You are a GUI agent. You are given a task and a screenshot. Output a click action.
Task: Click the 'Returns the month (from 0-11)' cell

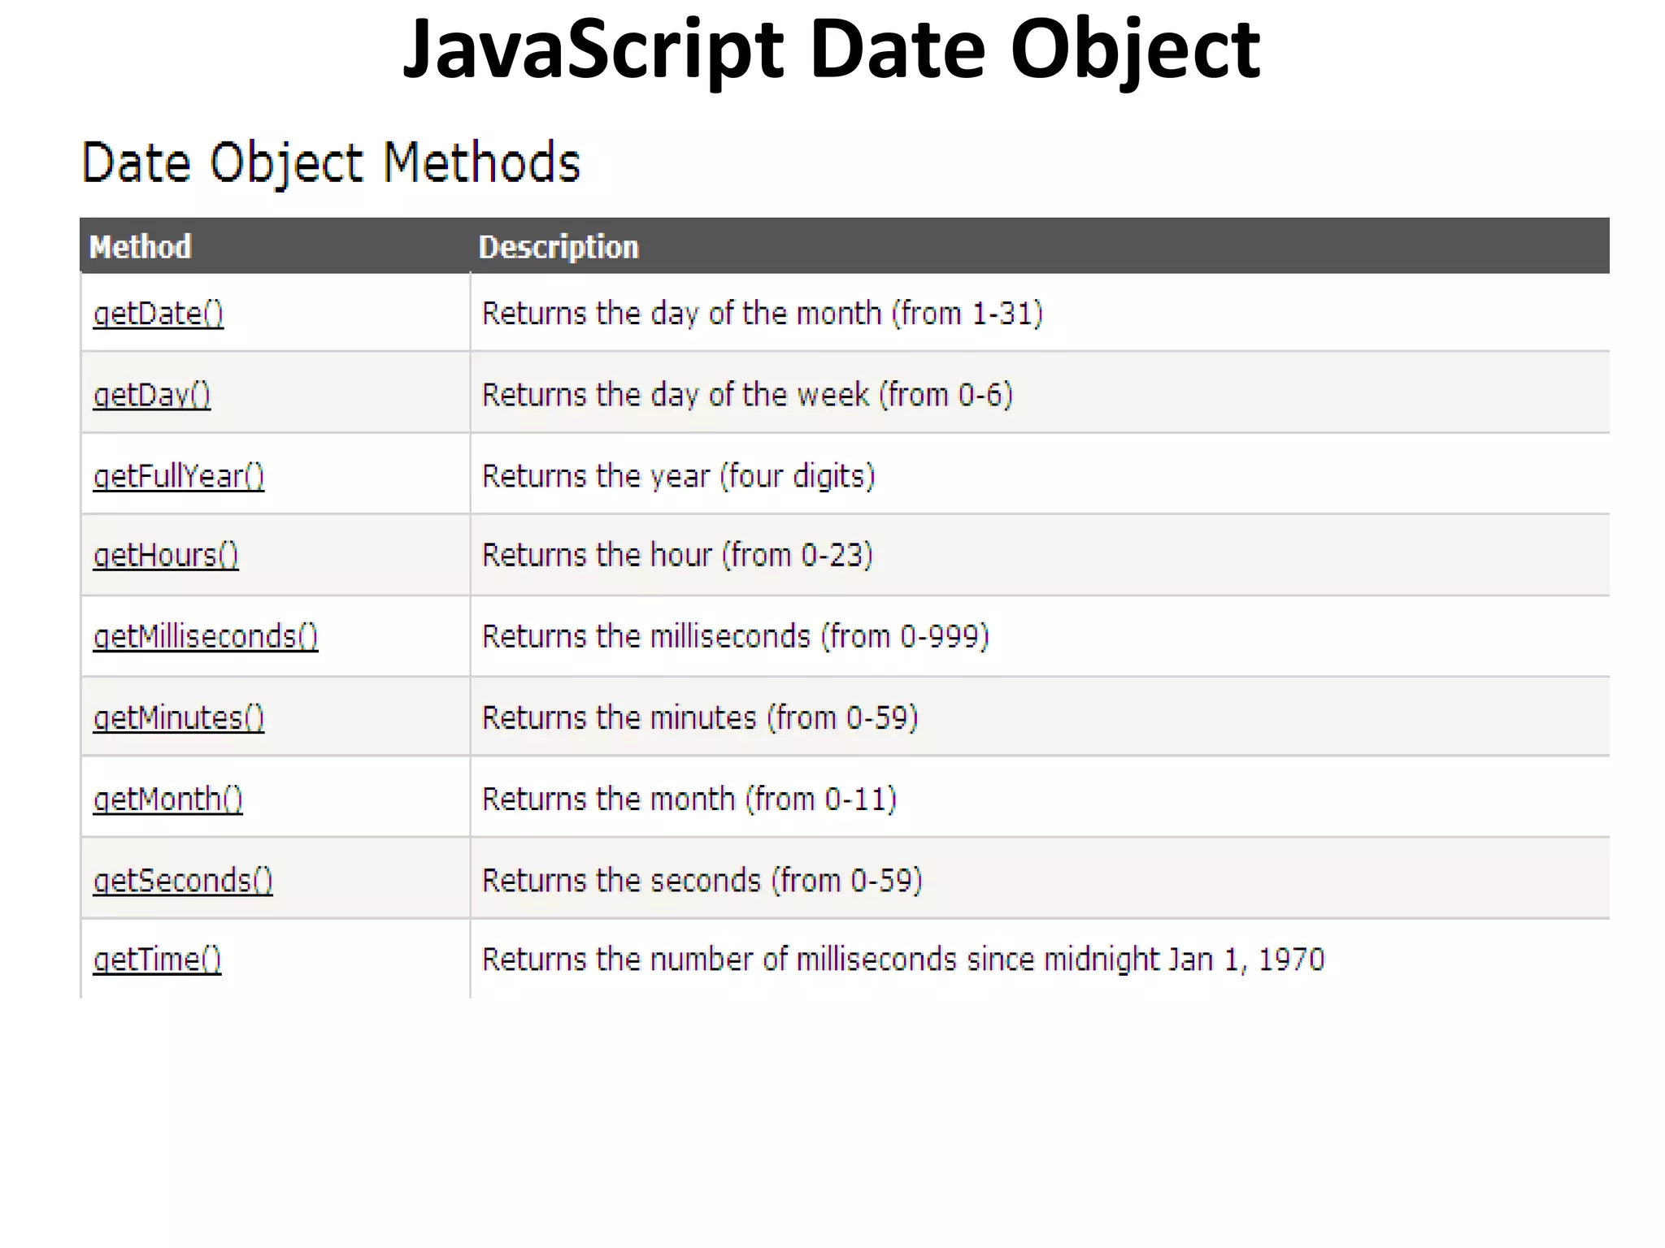tap(689, 799)
